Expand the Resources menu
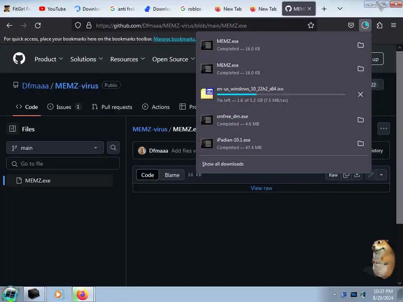 [x=128, y=59]
